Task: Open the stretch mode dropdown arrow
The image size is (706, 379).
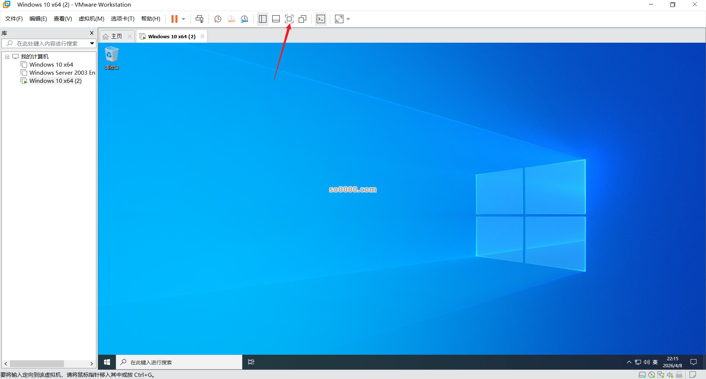Action: point(348,19)
